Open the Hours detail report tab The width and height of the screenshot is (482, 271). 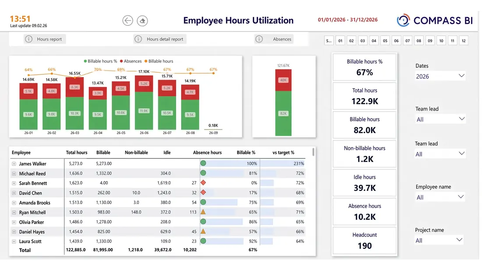(x=160, y=39)
